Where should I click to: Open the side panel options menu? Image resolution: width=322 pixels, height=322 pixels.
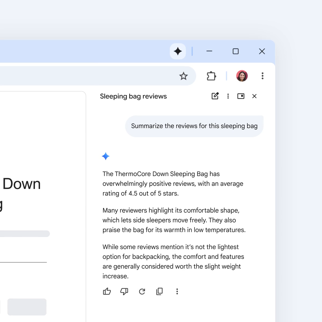tap(228, 96)
